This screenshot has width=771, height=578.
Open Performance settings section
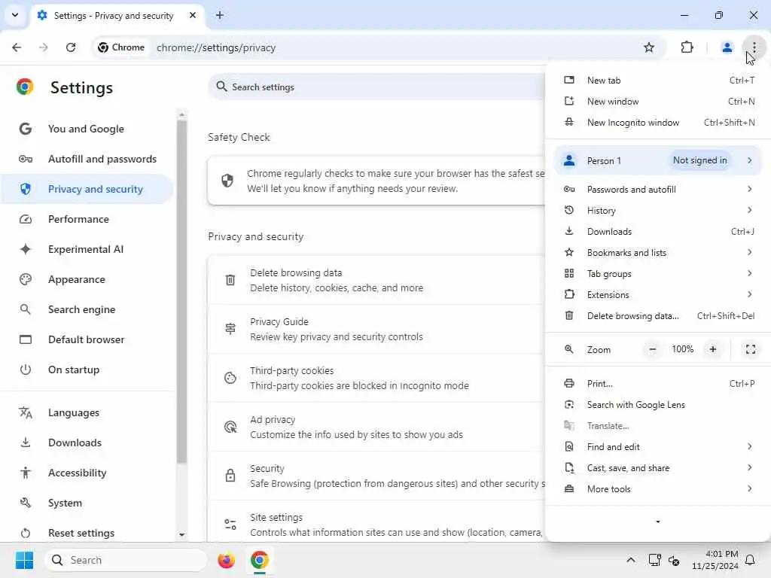[x=87, y=219]
